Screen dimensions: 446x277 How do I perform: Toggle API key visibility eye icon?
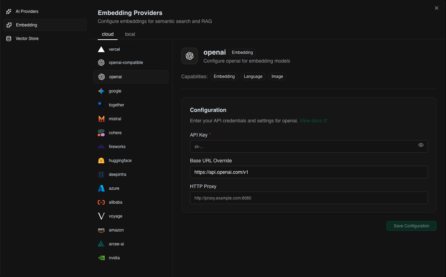point(421,145)
